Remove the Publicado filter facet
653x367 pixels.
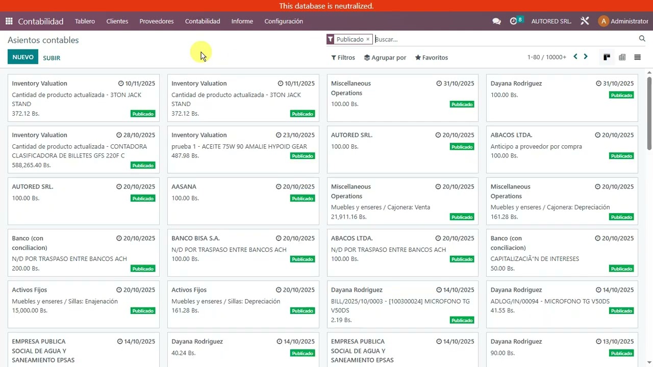(367, 39)
